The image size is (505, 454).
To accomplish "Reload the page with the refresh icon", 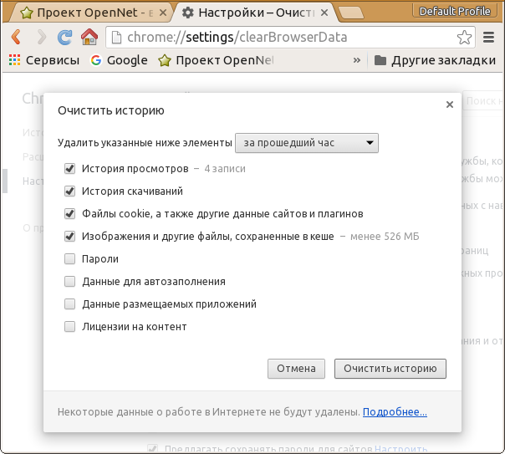I will pyautogui.click(x=64, y=38).
